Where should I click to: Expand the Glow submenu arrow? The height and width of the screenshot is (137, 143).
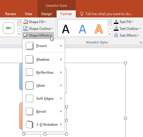(61, 86)
